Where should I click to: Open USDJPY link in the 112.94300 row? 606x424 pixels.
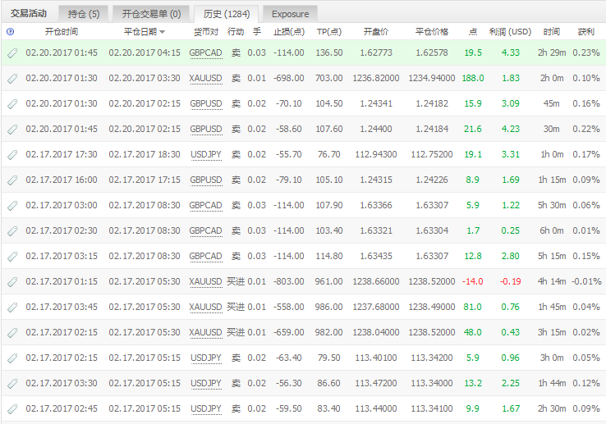tap(206, 155)
